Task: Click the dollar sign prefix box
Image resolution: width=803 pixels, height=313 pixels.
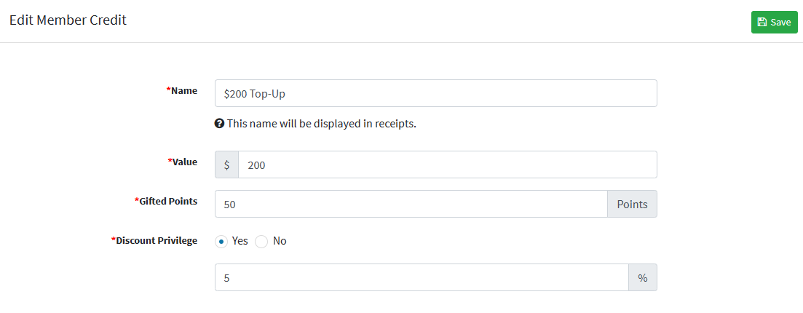Action: coord(227,165)
